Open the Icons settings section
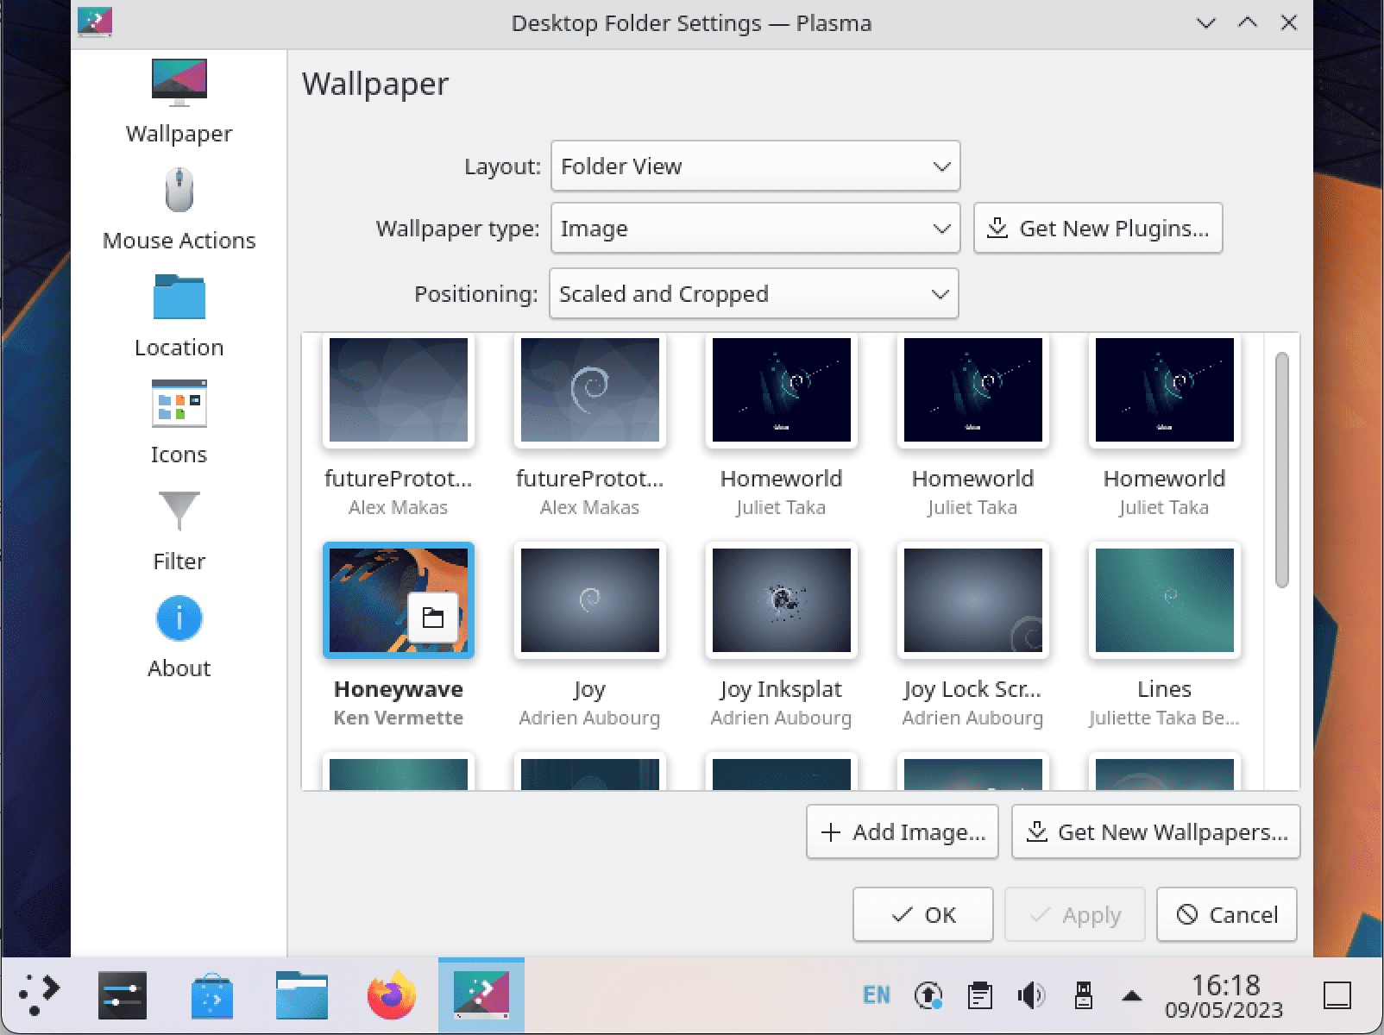Screen dimensions: 1384x1035 179,423
